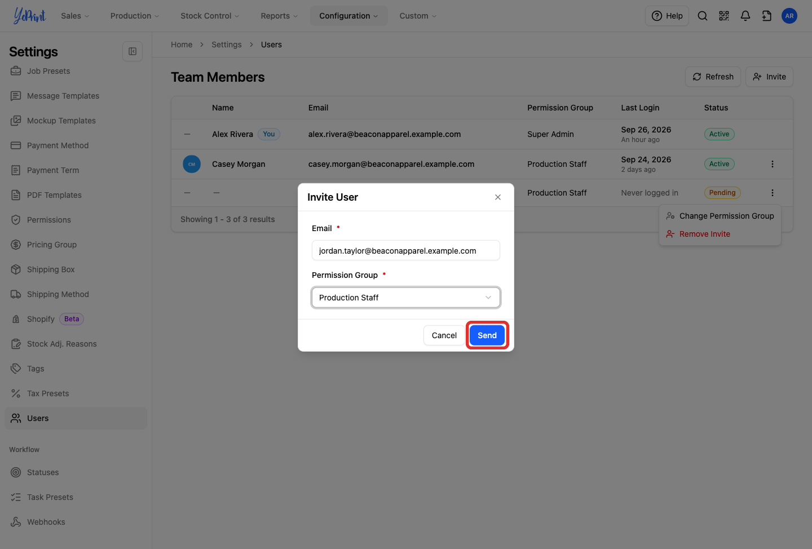Click the Home breadcrumb link
This screenshot has height=549, width=812.
click(x=182, y=45)
